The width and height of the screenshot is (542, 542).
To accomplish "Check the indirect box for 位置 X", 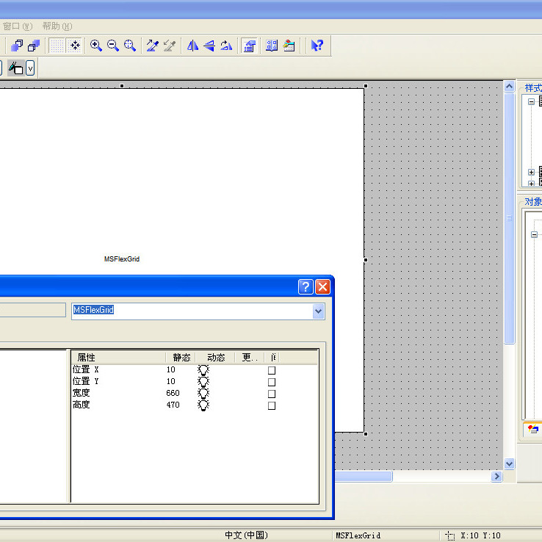I will click(272, 370).
